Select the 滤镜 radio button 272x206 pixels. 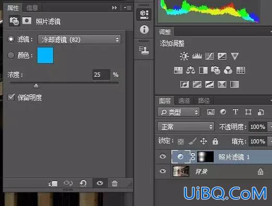tap(11, 39)
